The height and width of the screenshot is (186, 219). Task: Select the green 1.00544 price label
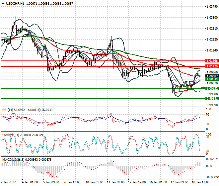click(212, 79)
